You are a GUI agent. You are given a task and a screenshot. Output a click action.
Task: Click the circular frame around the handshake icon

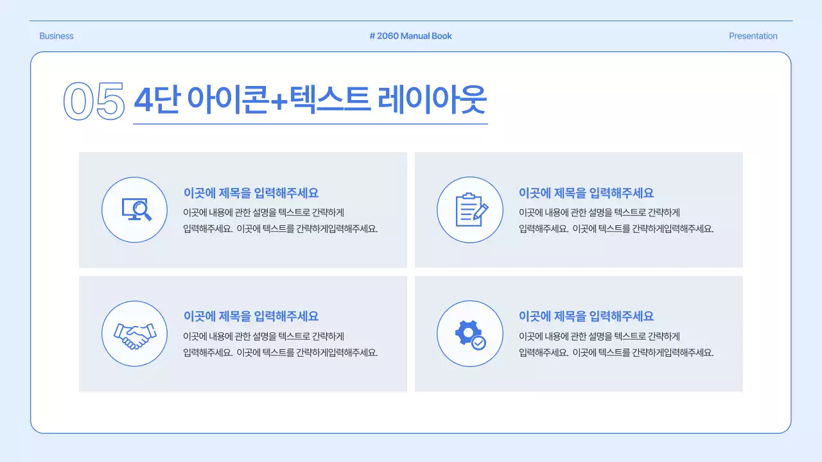[x=134, y=303]
